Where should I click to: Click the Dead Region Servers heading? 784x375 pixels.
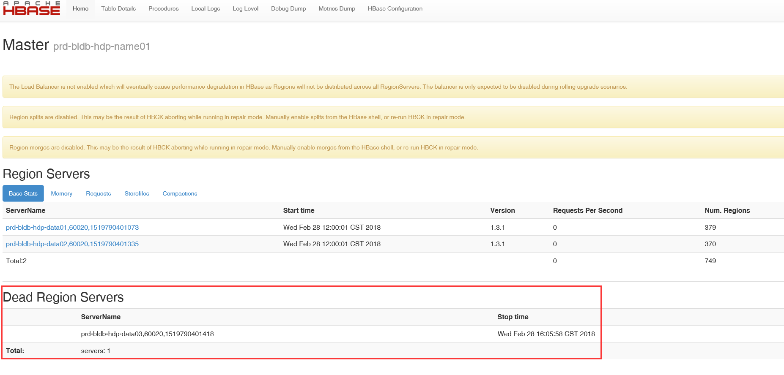pyautogui.click(x=63, y=297)
